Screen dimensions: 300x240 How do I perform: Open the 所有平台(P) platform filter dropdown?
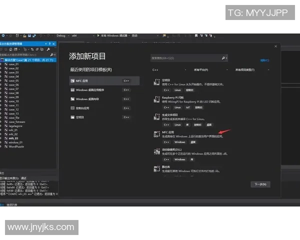pos(210,70)
